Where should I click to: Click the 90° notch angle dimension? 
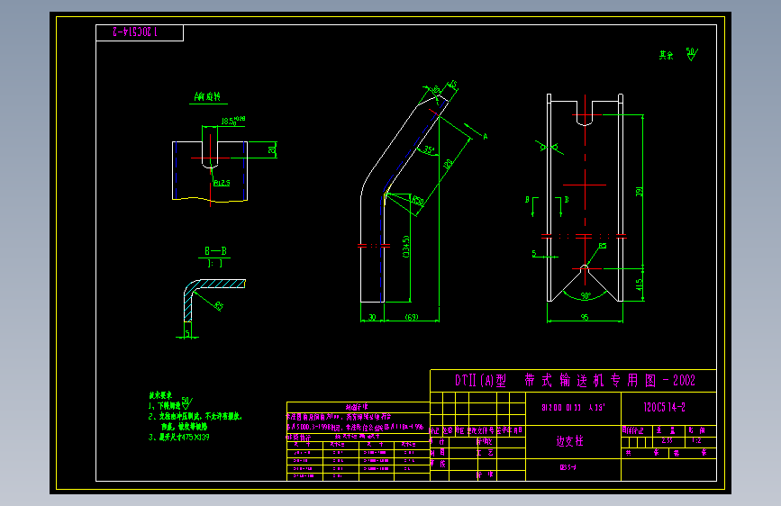click(x=586, y=296)
